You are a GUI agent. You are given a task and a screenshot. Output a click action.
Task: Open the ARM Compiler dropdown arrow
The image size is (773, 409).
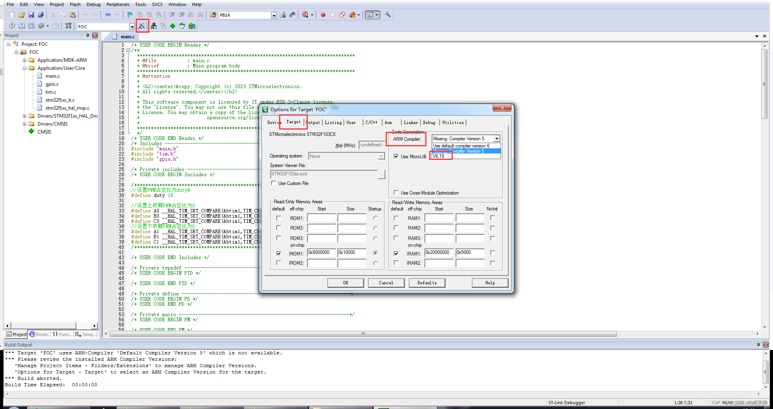pos(497,139)
